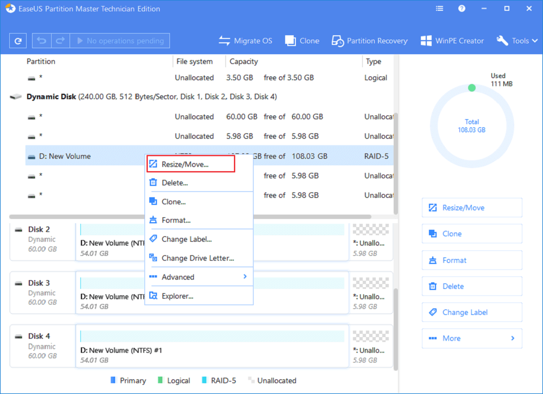Click the refresh icon in the toolbar

[x=18, y=41]
